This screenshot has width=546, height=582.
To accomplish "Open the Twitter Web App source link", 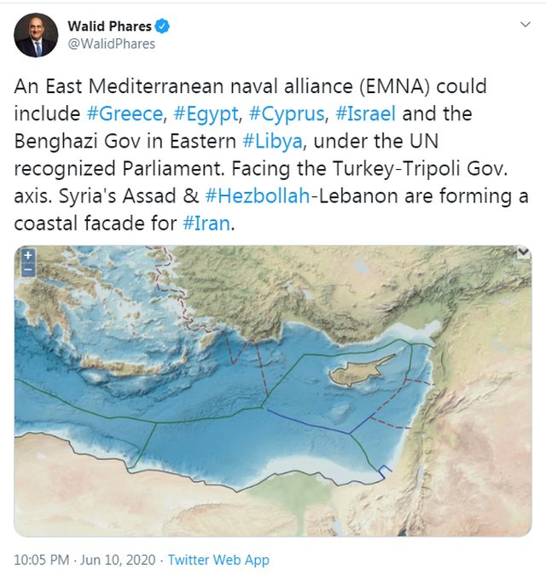I will tap(218, 560).
